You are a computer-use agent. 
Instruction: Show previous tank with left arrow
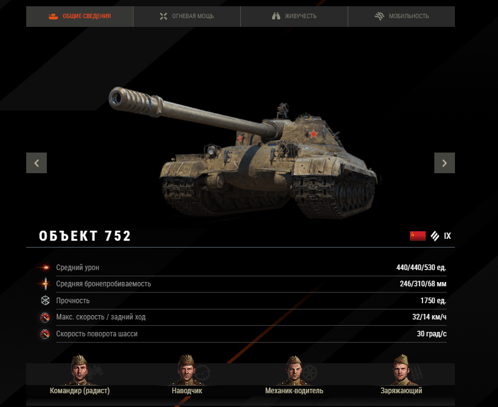pos(37,163)
